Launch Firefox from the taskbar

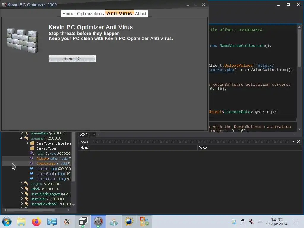coord(36,221)
